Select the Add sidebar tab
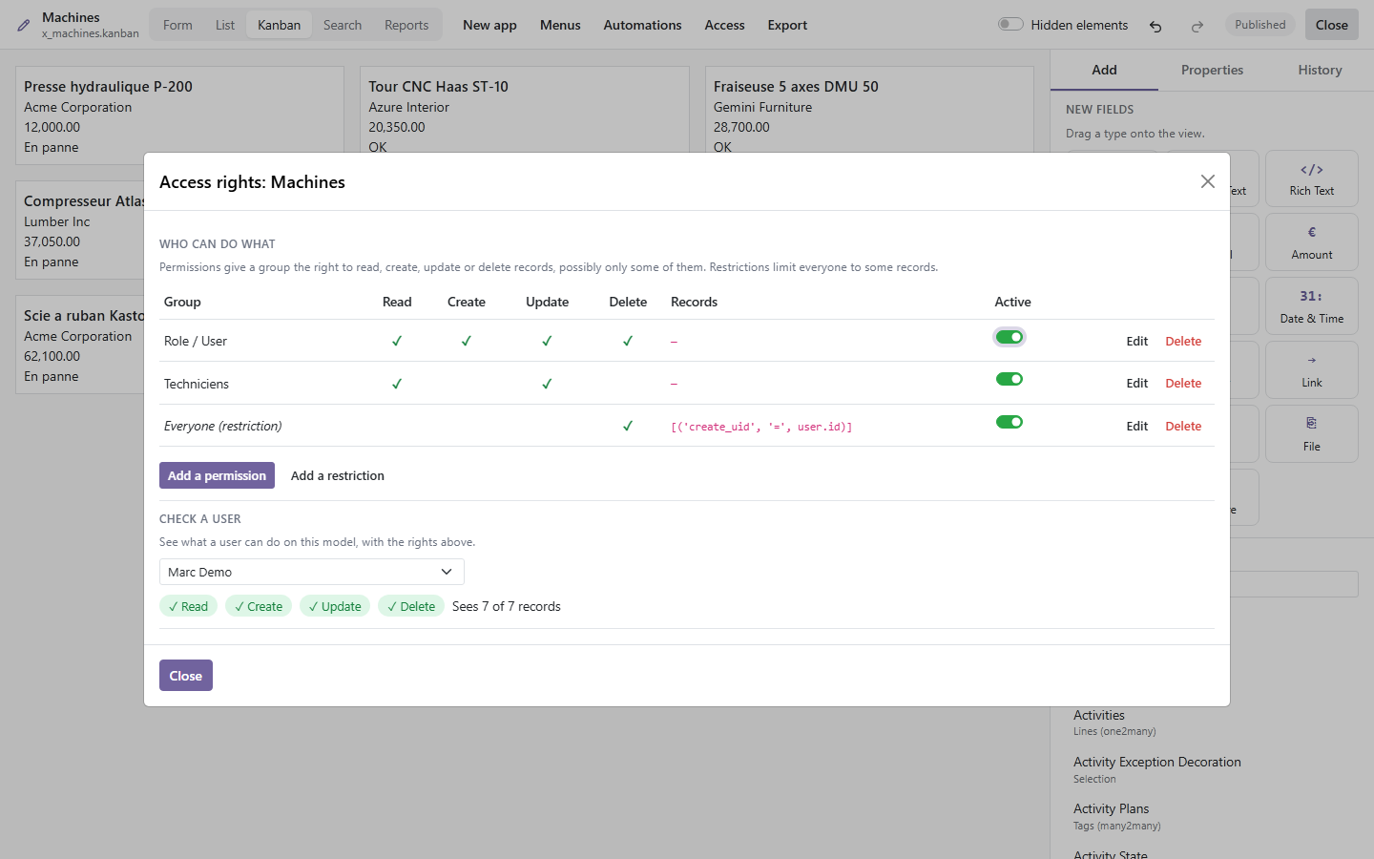 tap(1104, 70)
